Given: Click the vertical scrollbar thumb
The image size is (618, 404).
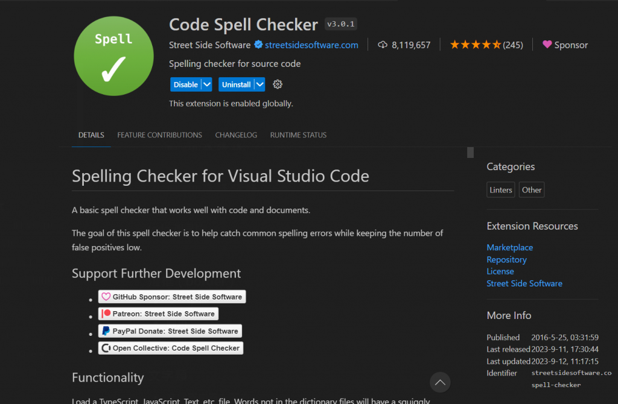Looking at the screenshot, I should coord(471,153).
